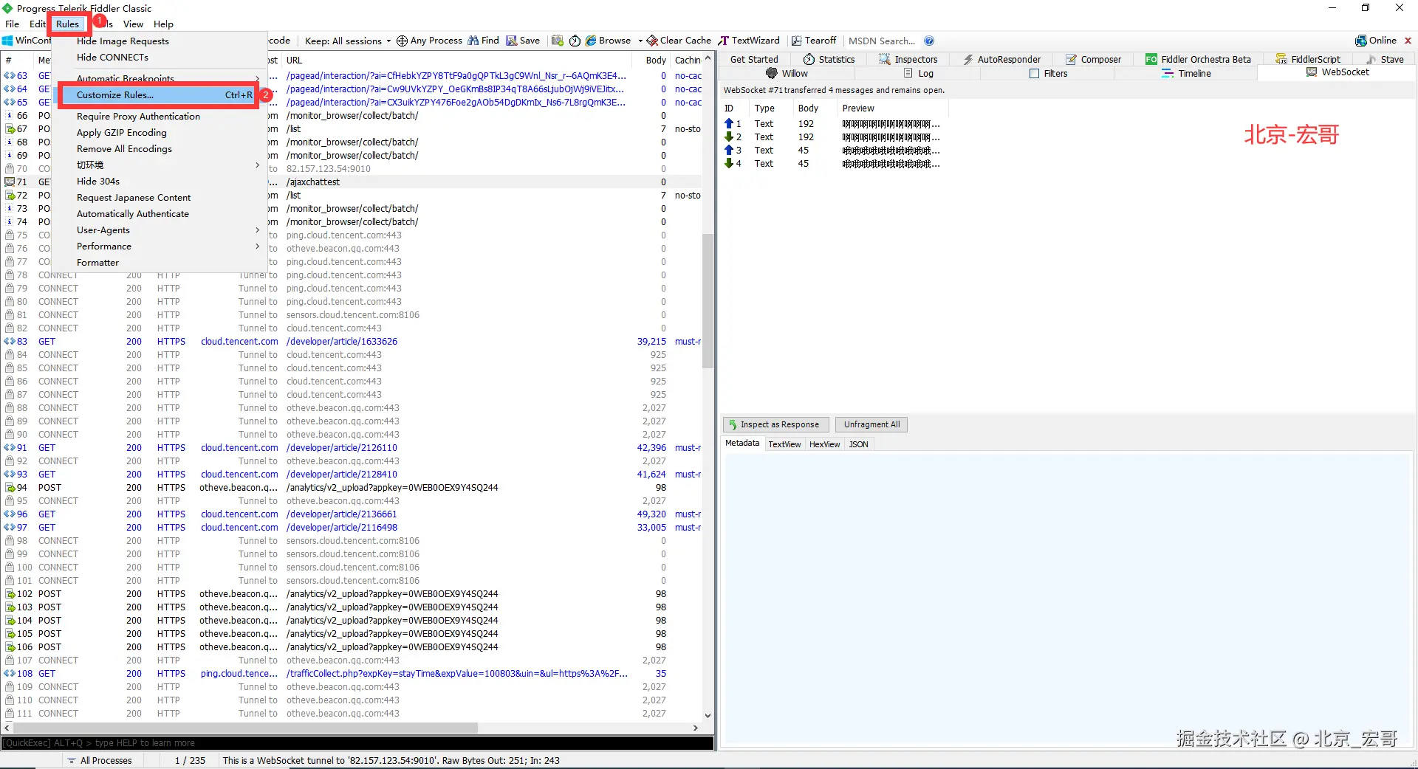This screenshot has height=769, width=1418.
Task: Expand the User-Agents submenu
Action: pyautogui.click(x=257, y=230)
